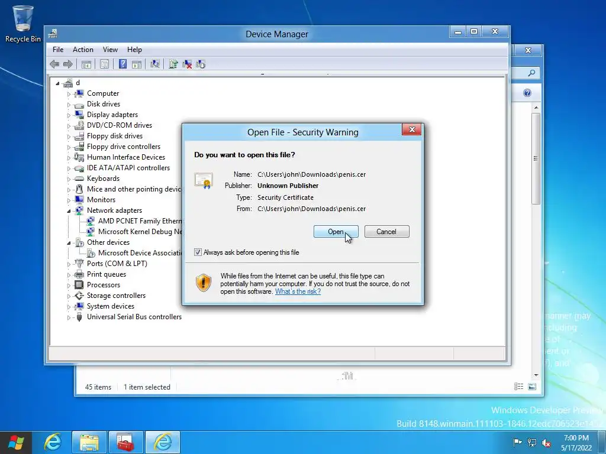606x454 pixels.
Task: Click the Universal Serial Bus controllers icon
Action: (79, 317)
